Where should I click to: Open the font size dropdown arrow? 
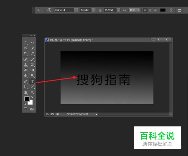coord(118,10)
